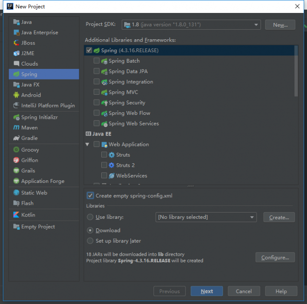The image size is (307, 304).
Task: Click the JBoss icon in sidebar
Action: coord(16,43)
